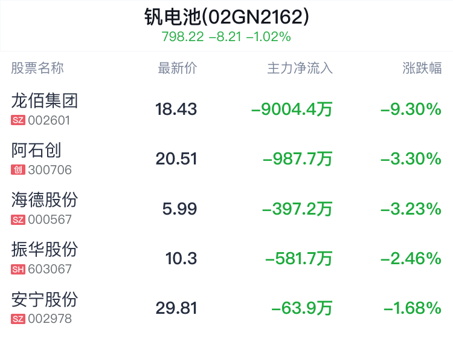Screen dimensions: 453x341
Task: Click the SH badge next to 603067
Action: click(18, 269)
